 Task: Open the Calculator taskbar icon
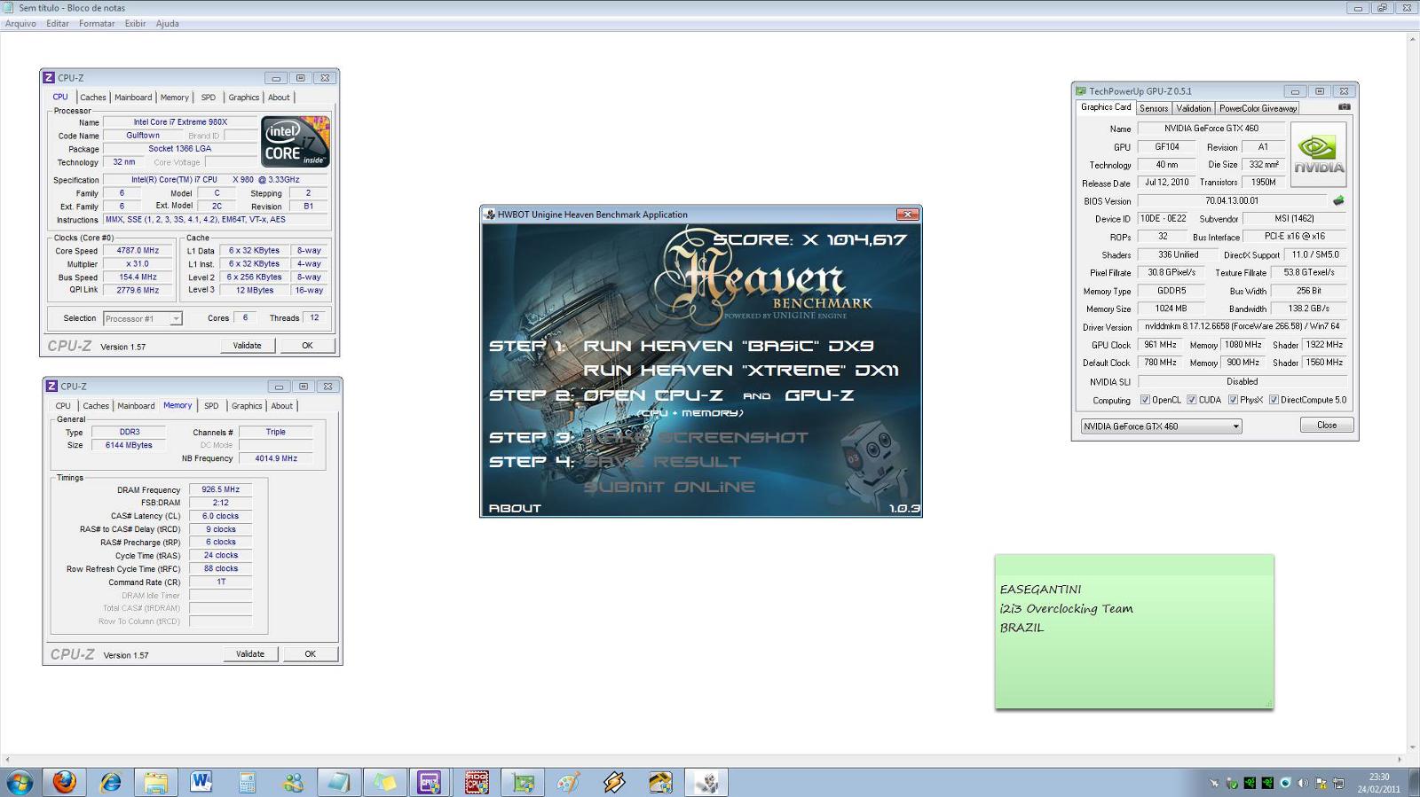click(x=247, y=782)
